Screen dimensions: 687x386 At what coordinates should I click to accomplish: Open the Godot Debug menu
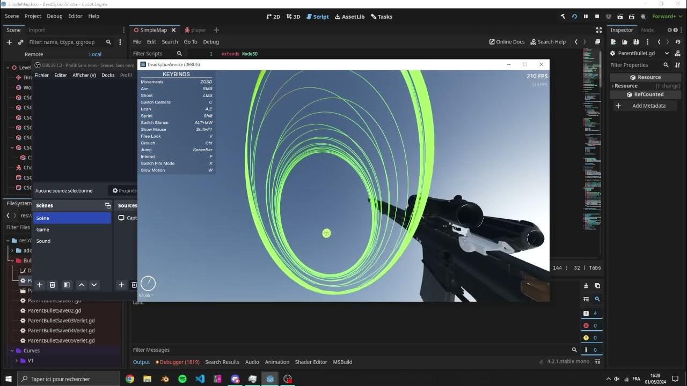55,16
